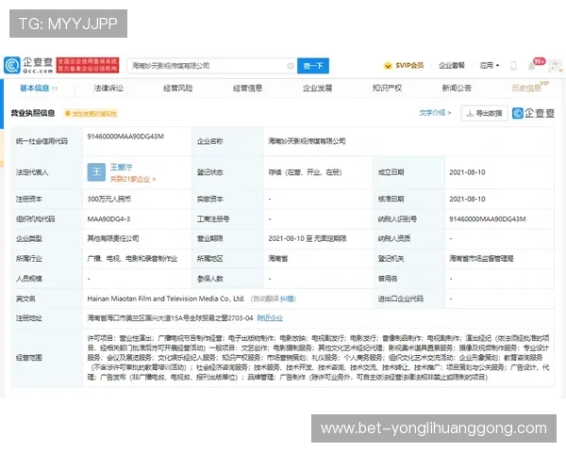Select industry value 广播、电视、电影和录音制作业
Image resolution: width=566 pixels, height=452 pixels.
click(x=132, y=259)
